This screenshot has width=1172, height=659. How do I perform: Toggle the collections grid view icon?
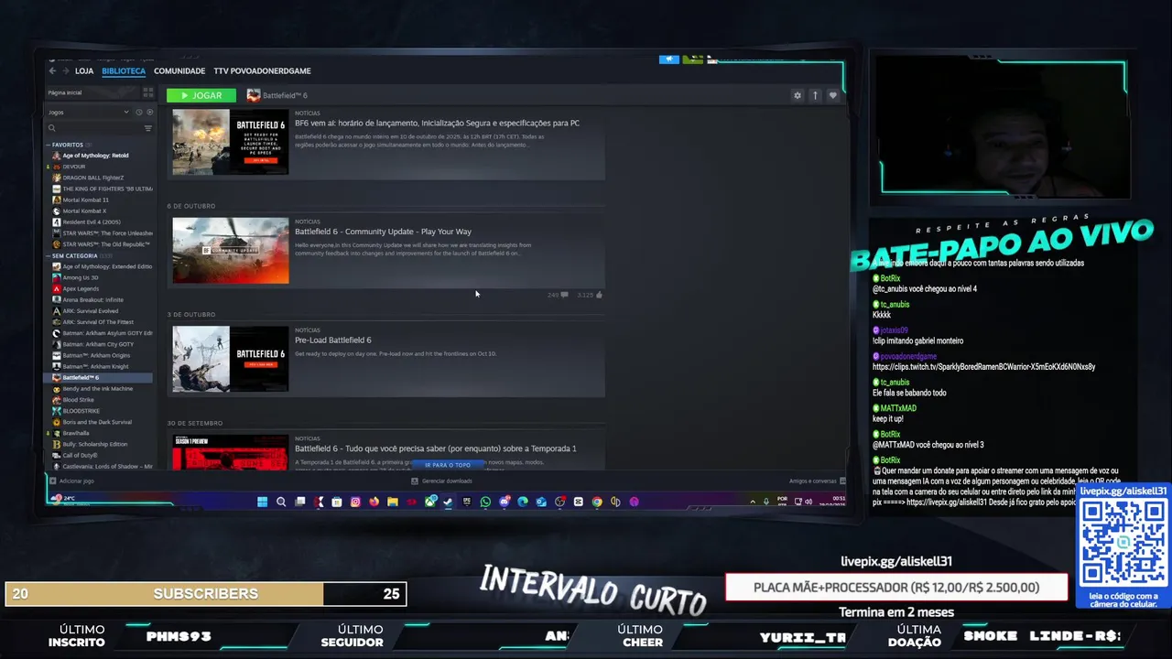click(148, 92)
